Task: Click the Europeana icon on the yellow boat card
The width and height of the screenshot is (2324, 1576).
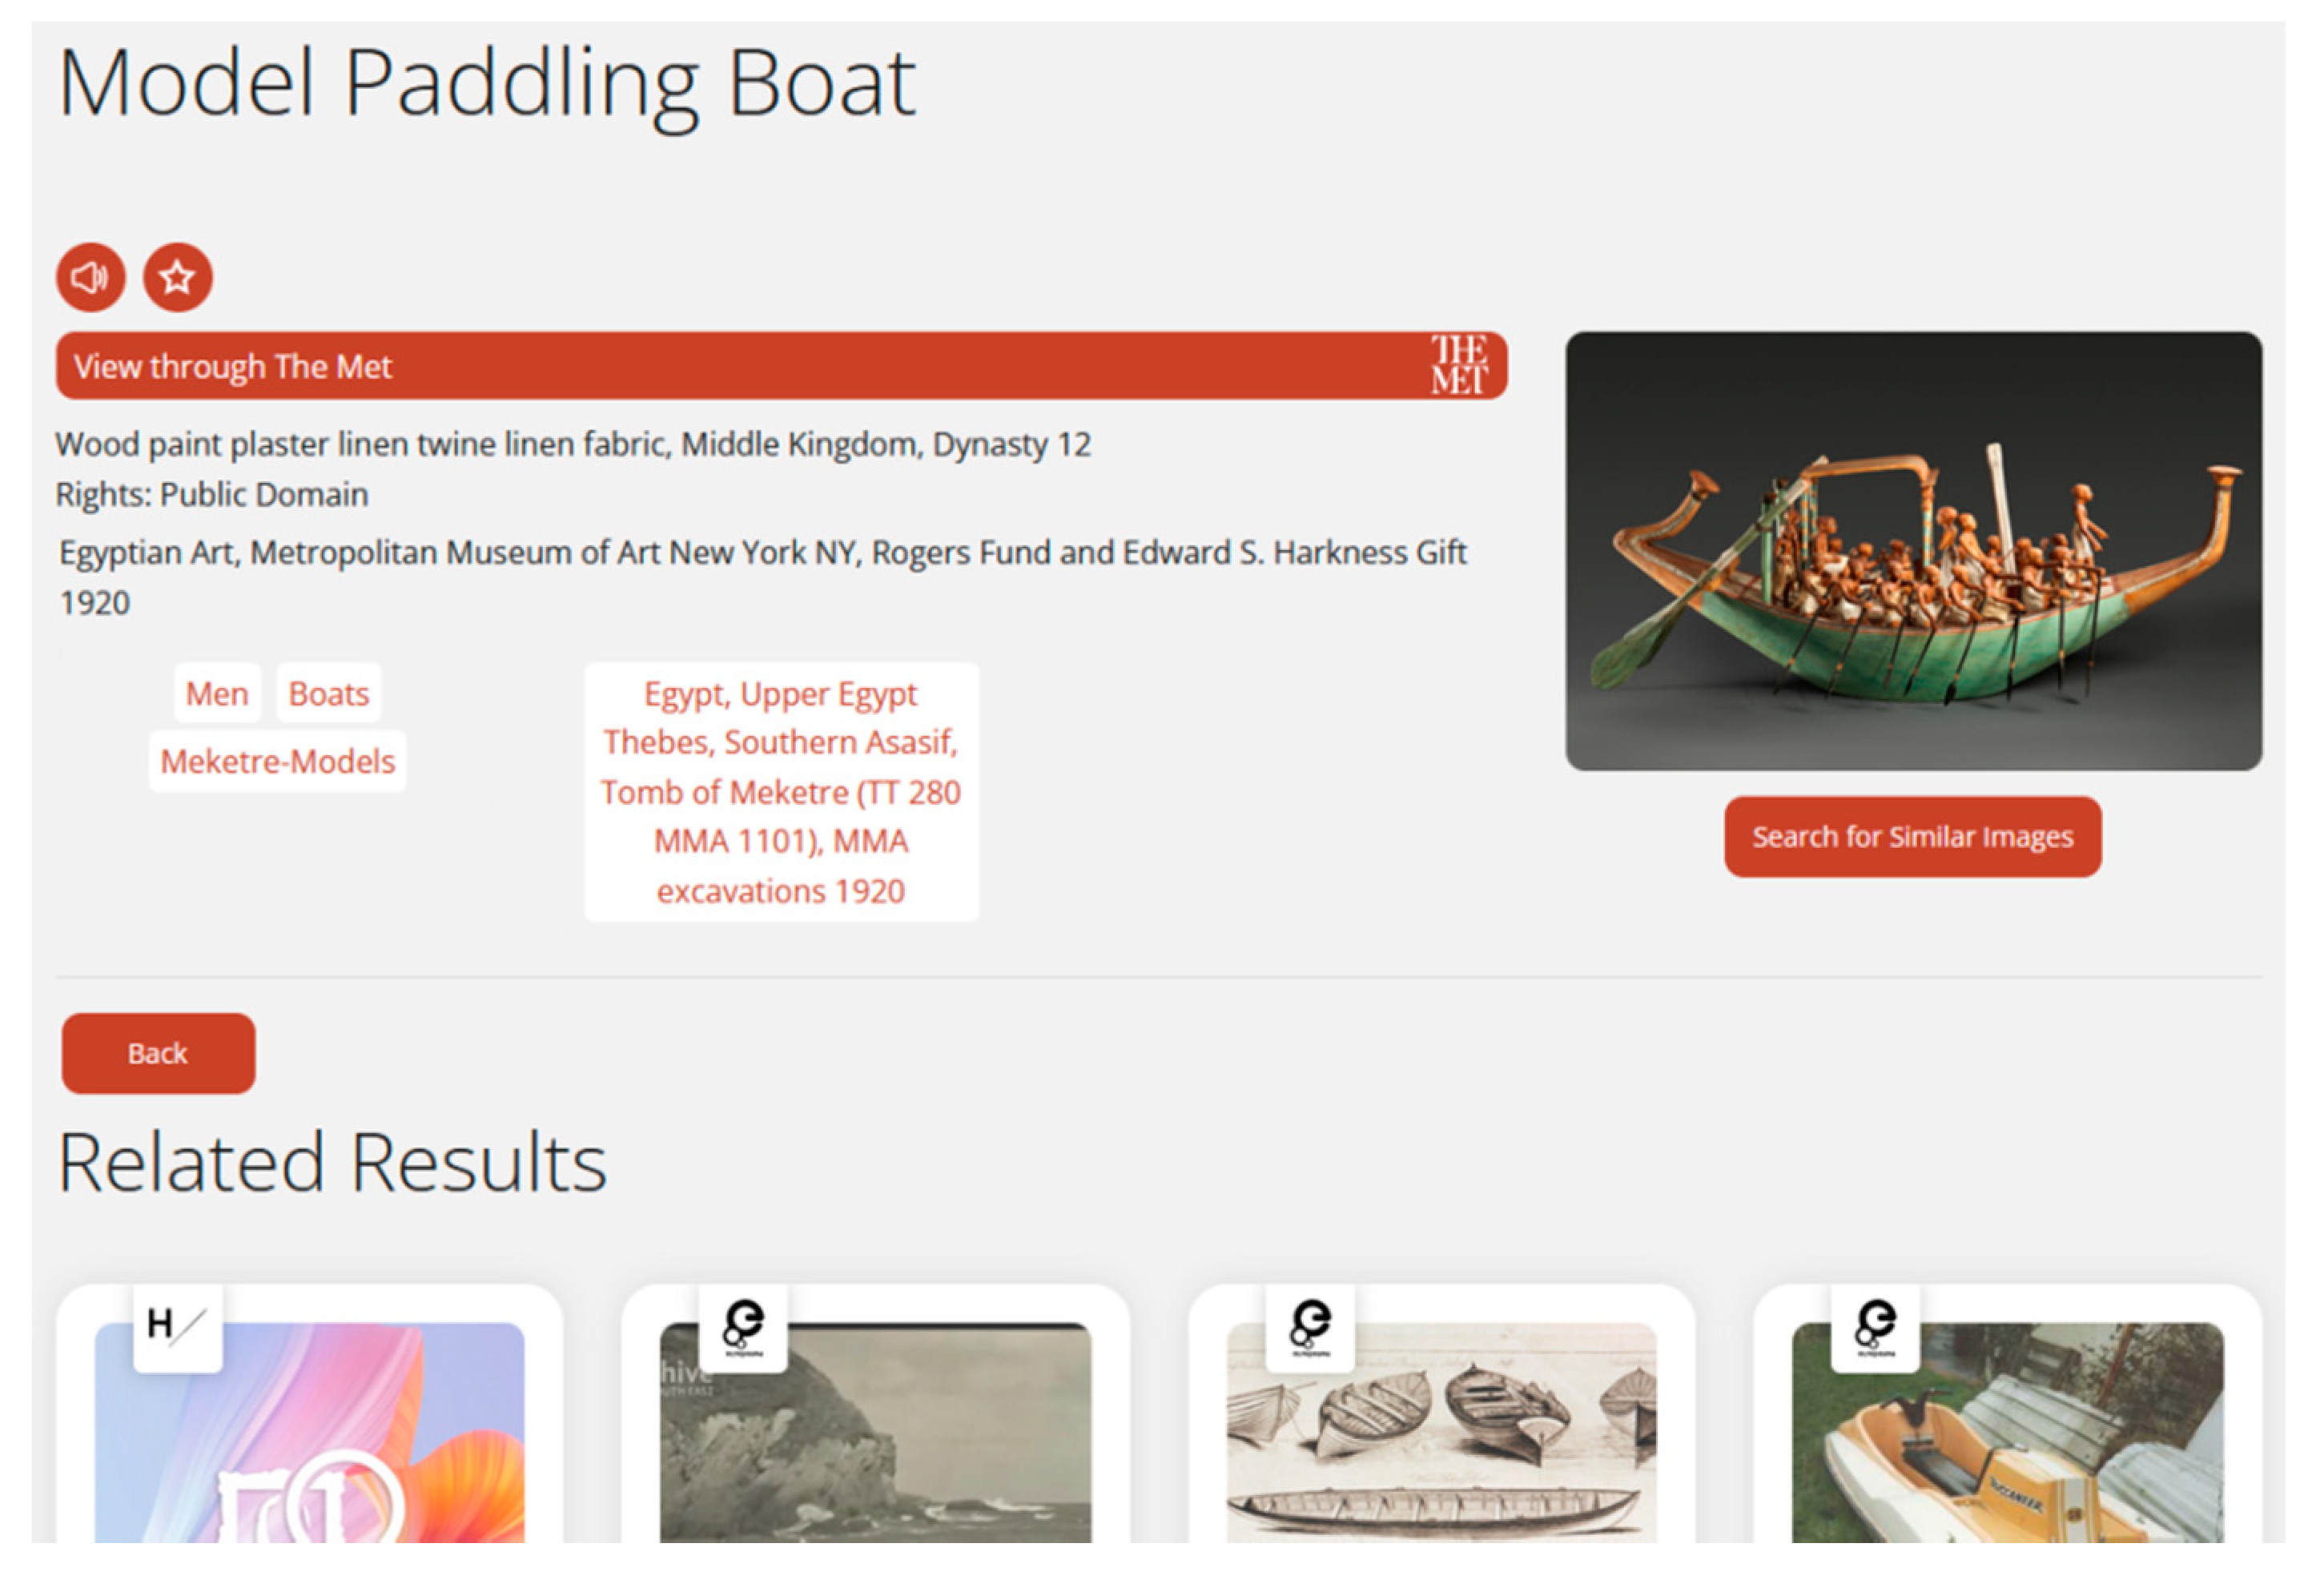Action: tap(1875, 1326)
